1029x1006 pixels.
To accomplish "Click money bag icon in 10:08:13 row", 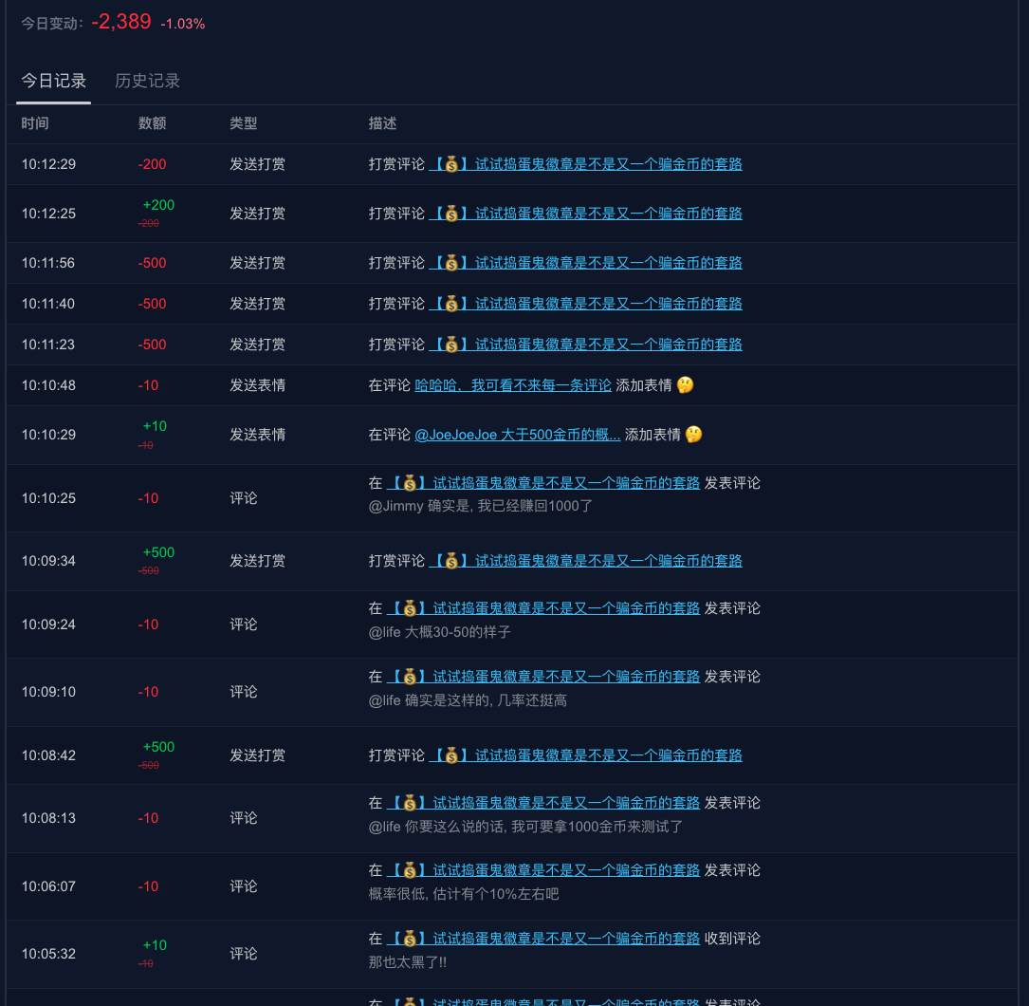I will pyautogui.click(x=410, y=803).
